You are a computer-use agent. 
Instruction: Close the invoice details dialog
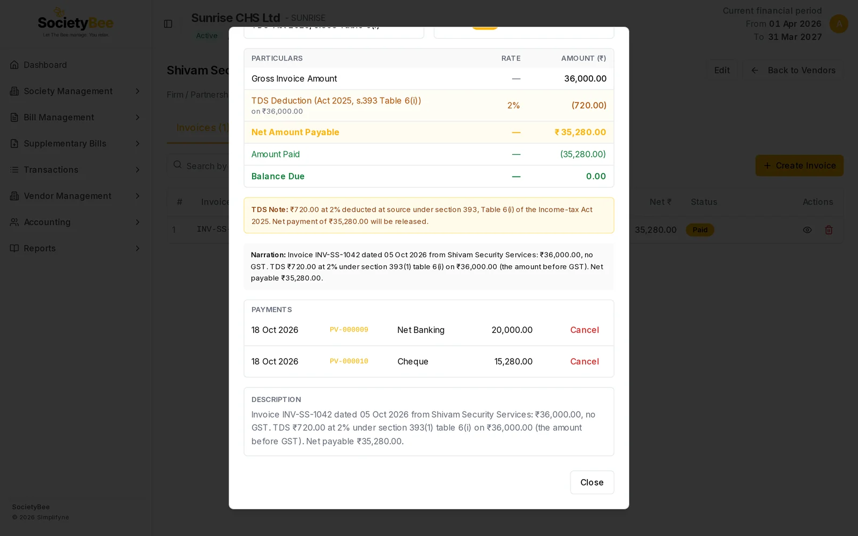click(x=591, y=482)
